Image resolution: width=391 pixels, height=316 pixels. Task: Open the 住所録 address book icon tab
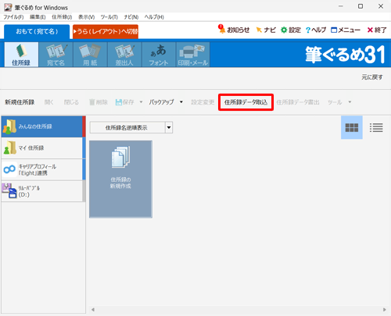pos(21,55)
